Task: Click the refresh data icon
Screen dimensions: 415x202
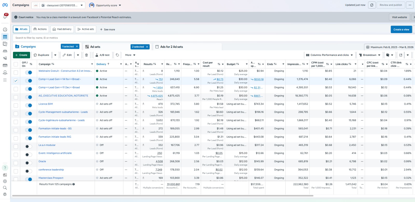Action: tap(372, 5)
